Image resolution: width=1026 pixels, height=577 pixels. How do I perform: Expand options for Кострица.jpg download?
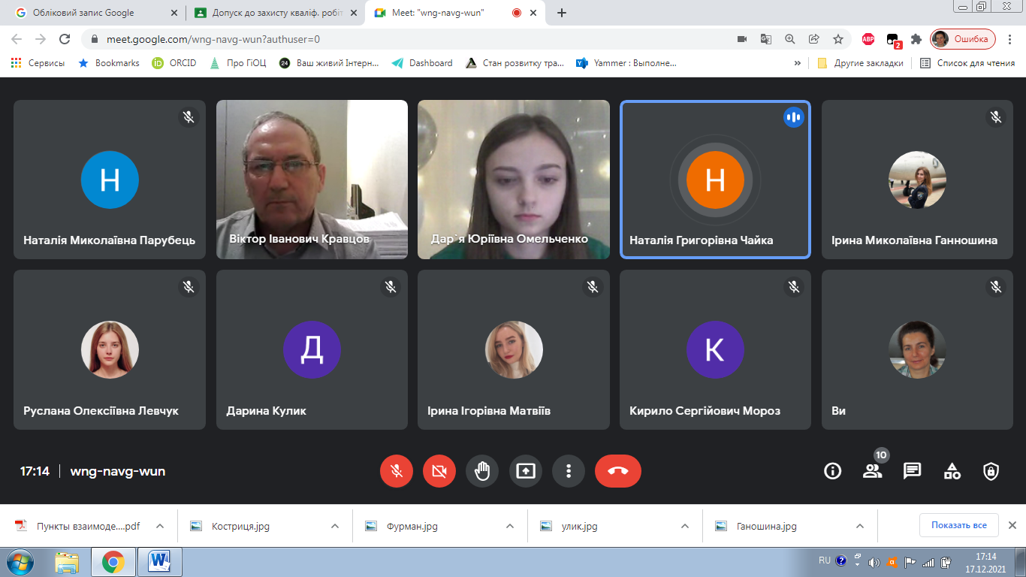pos(335,526)
